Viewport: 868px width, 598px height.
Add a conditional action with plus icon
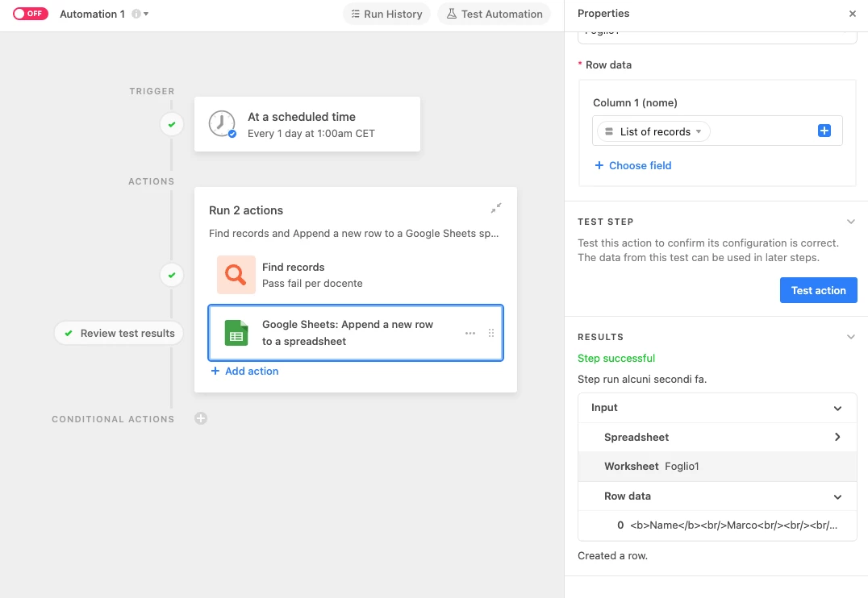click(201, 418)
